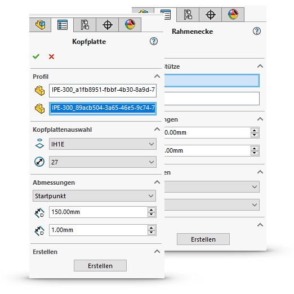The image size is (294, 294).
Task: Increase the 150.00mm dimension value
Action: tap(152, 210)
